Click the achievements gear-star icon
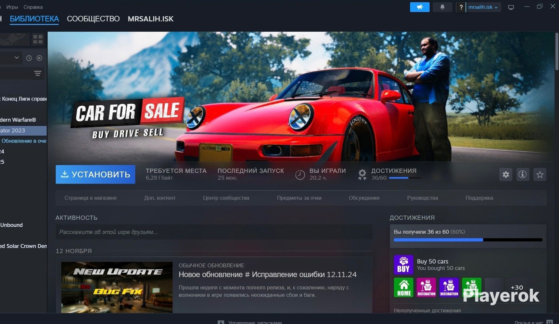Screen dimensions: 559x324 point(362,175)
